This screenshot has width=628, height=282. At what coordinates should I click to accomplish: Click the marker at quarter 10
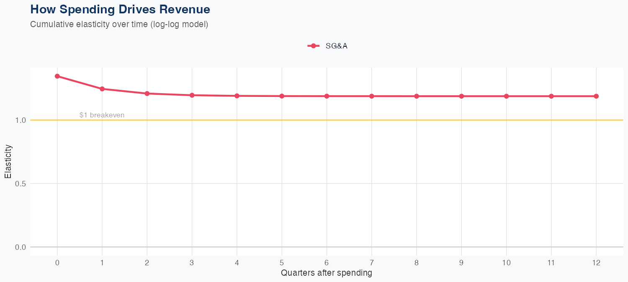pyautogui.click(x=507, y=96)
